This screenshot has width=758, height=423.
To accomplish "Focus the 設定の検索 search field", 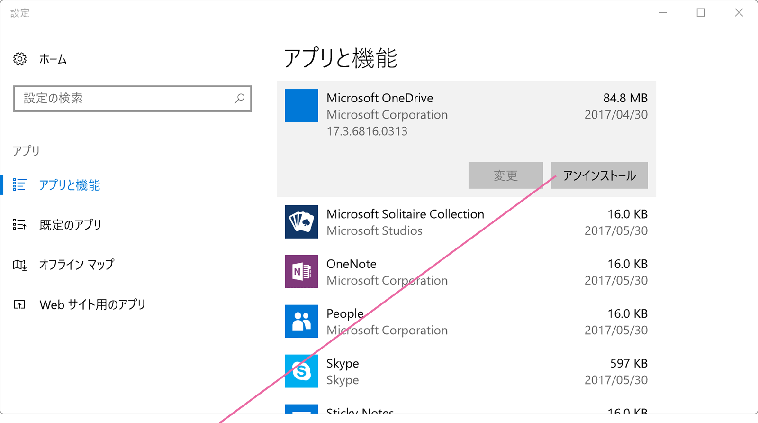I will [133, 99].
